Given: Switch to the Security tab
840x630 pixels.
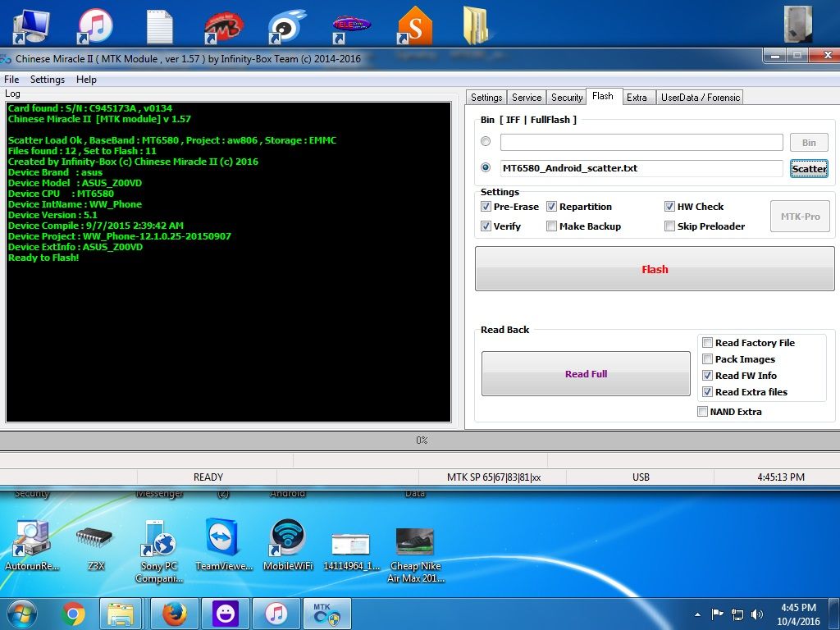Looking at the screenshot, I should point(567,97).
